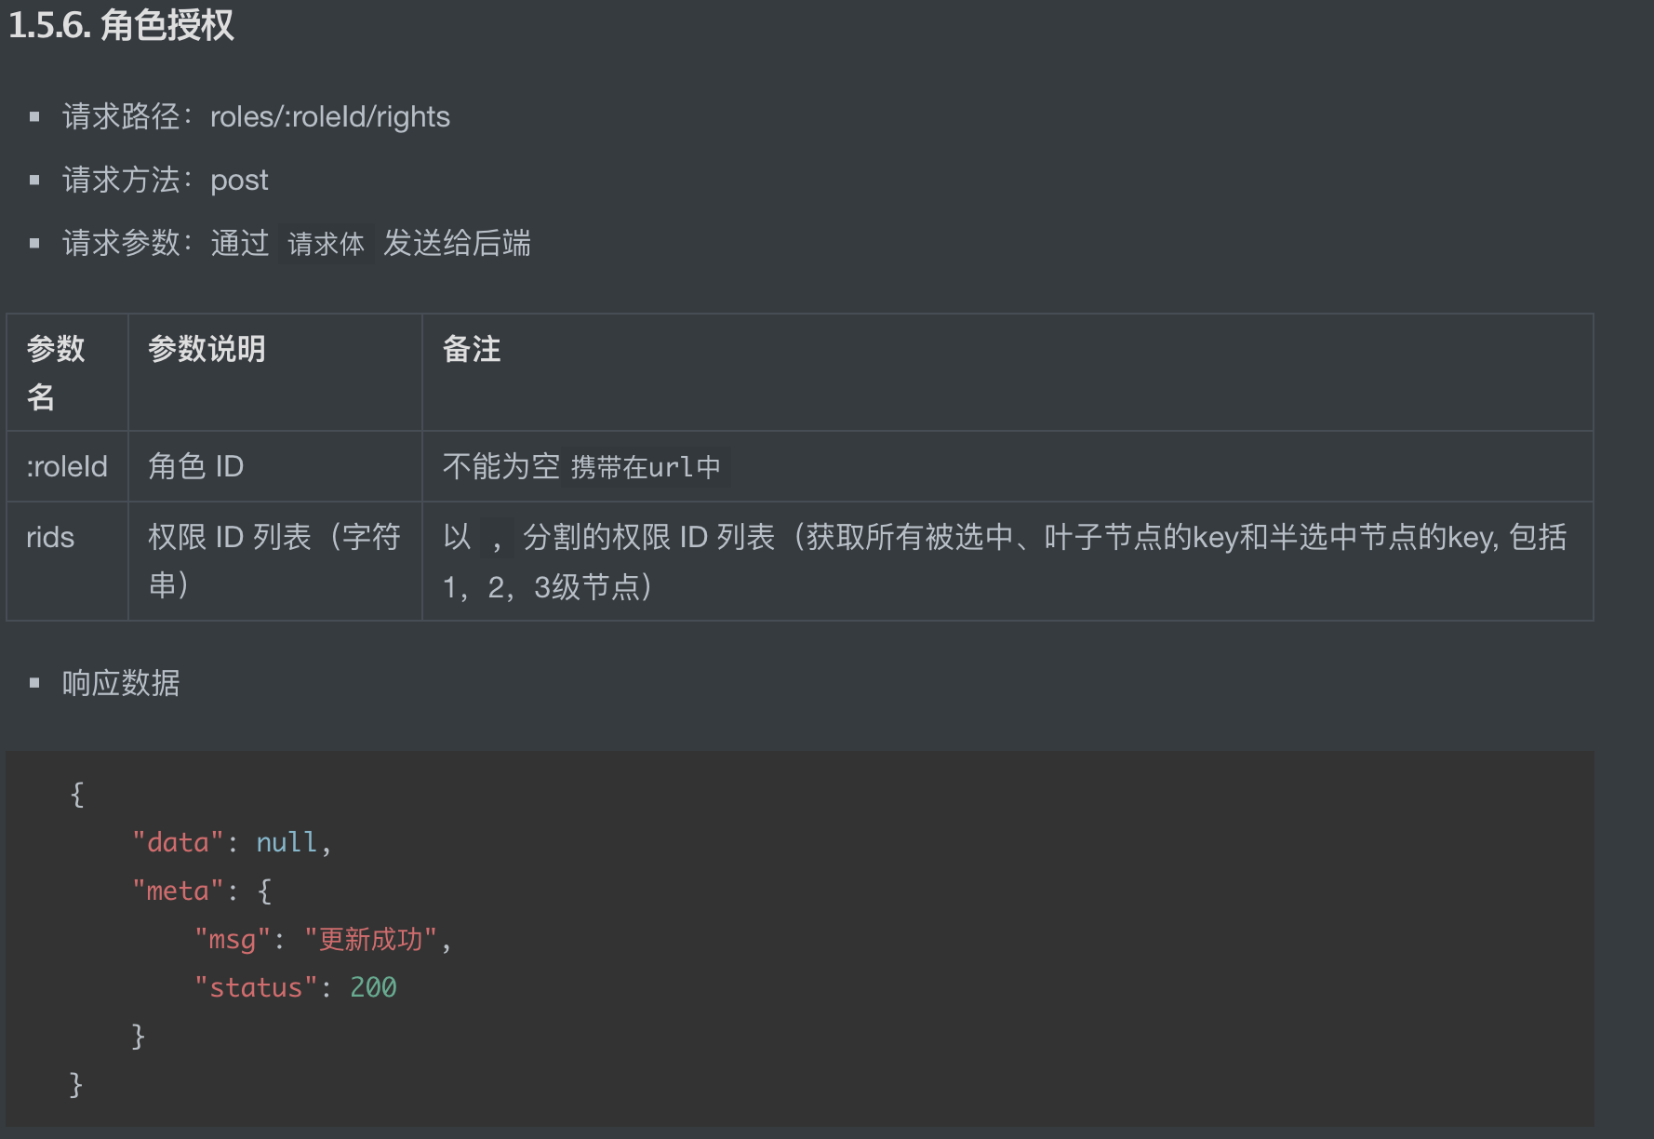1654x1139 pixels.
Task: Click the string "更新成功" in the code
Action: [370, 939]
